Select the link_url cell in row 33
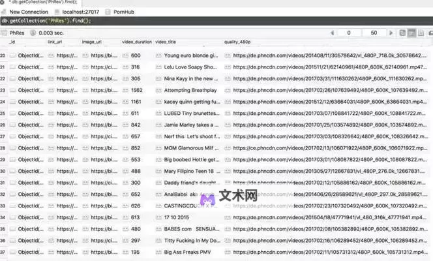The image size is (433, 261). [x=67, y=206]
